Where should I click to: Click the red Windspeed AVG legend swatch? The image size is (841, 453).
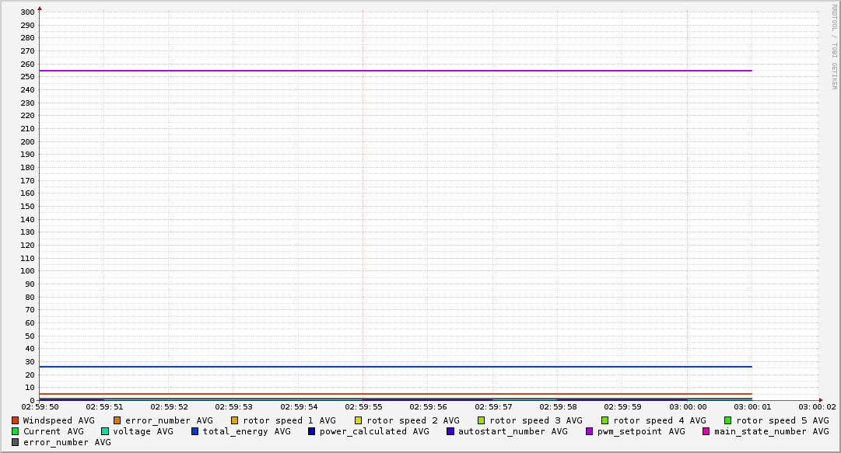[x=16, y=420]
